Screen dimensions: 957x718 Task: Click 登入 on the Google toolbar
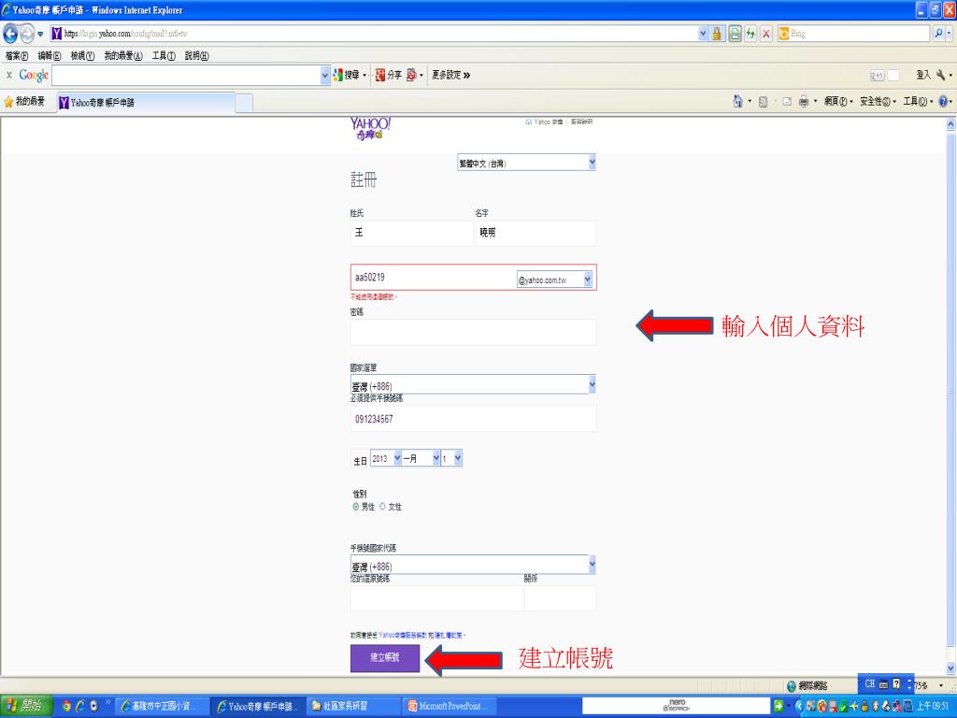click(x=922, y=75)
